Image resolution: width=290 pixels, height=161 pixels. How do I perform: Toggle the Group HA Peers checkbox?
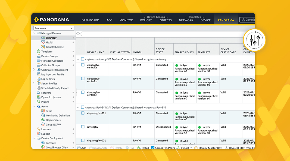(x=153, y=148)
